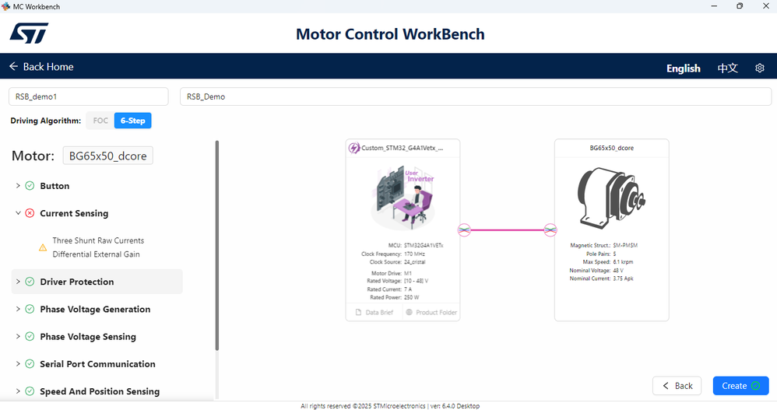Viewport: 777px width, 410px height.
Task: Open settings via gear icon
Action: (760, 68)
